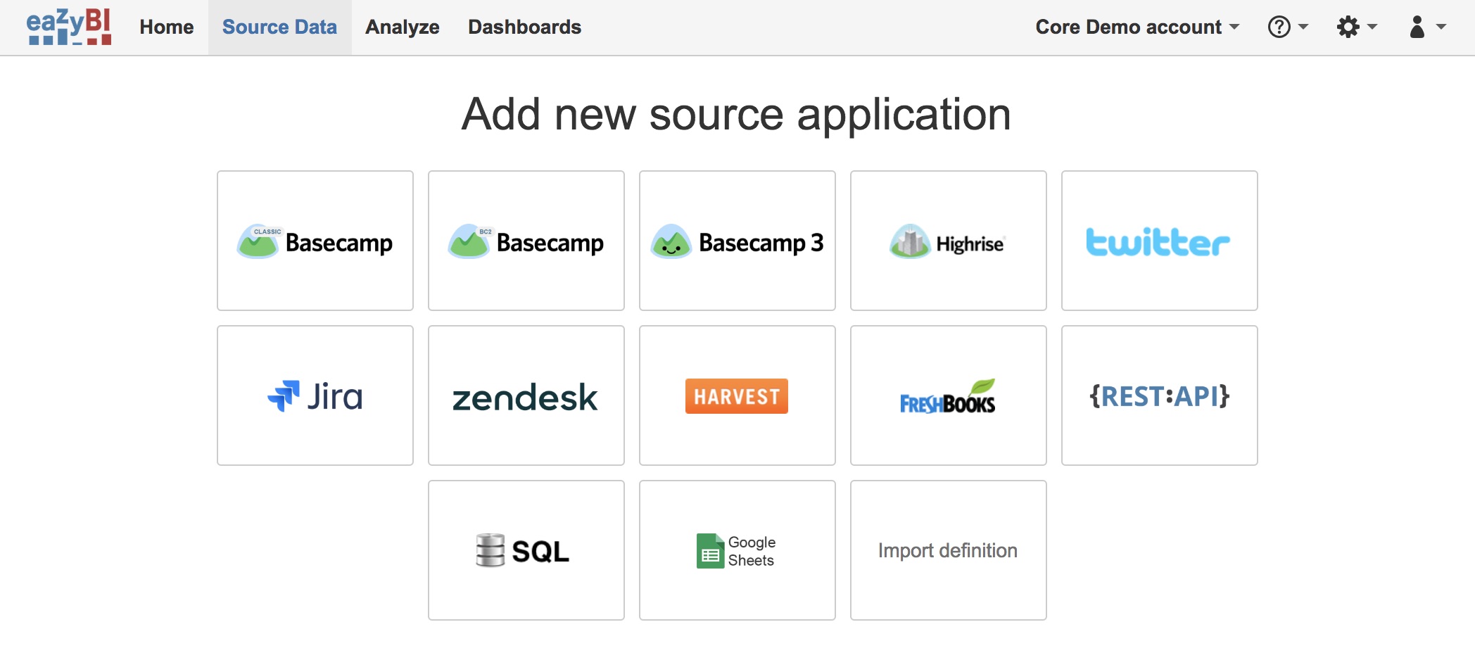
Task: Go to the Dashboards tab
Action: tap(524, 27)
